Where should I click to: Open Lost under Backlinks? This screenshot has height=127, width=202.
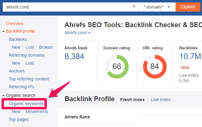tap(30, 47)
